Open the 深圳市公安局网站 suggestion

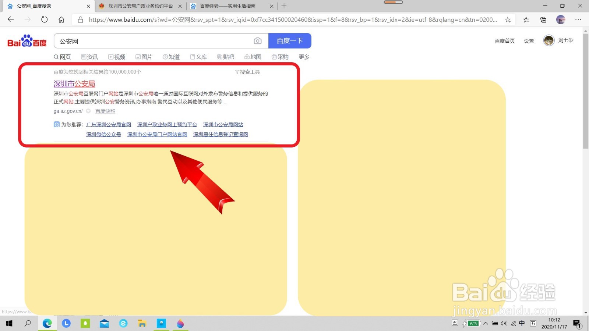point(223,125)
